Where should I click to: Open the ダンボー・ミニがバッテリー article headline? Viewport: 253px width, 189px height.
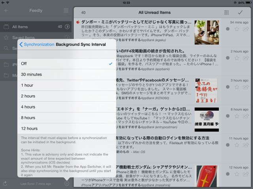tap(136, 22)
